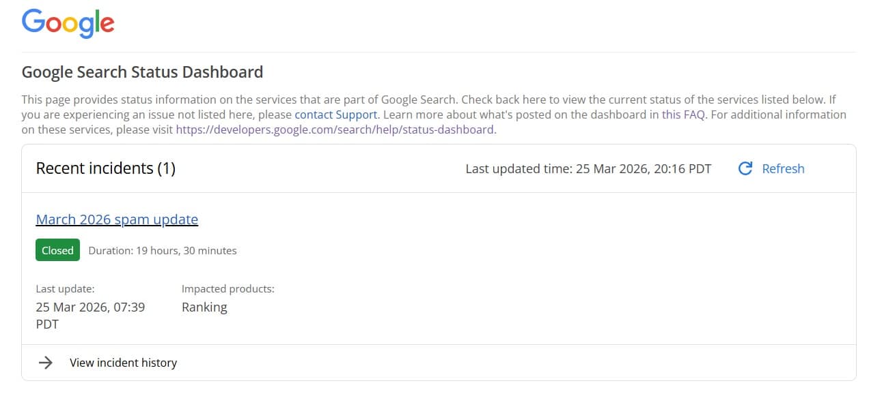Click the Last updated time text

[588, 168]
